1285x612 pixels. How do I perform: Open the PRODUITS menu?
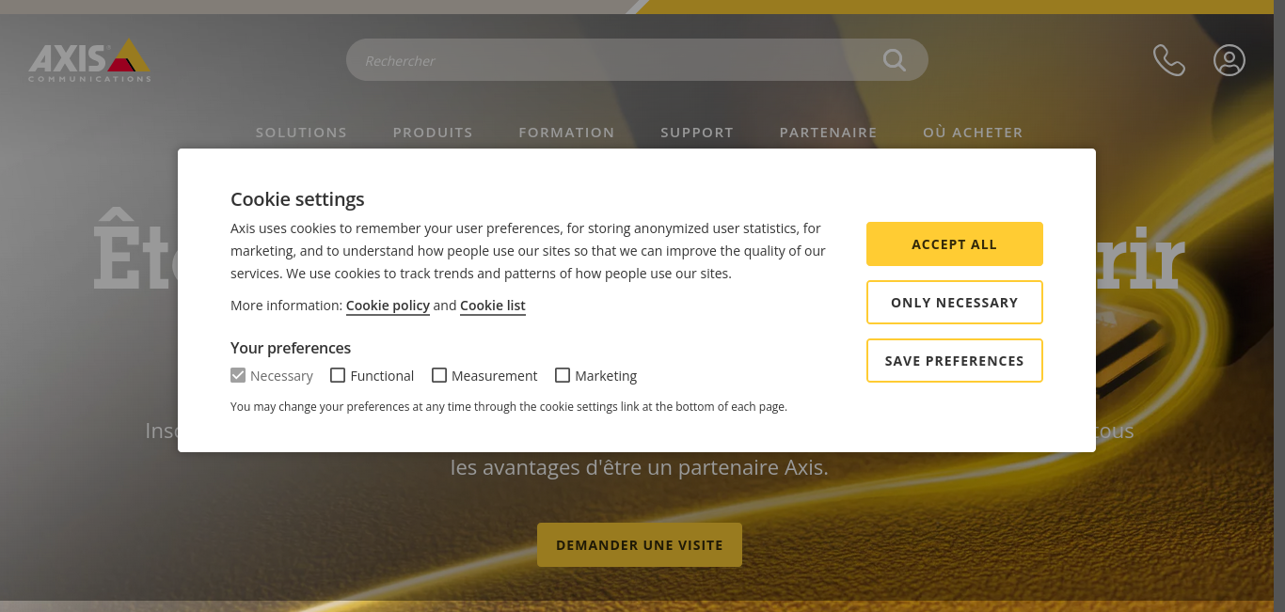click(x=433, y=133)
